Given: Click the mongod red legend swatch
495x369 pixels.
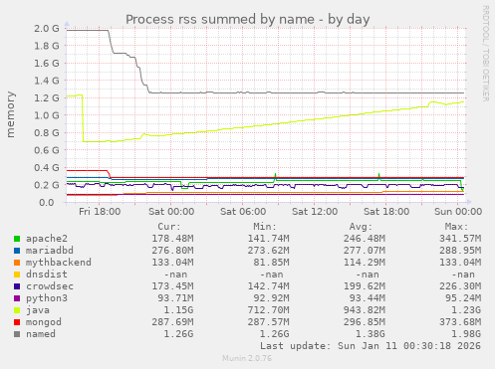Looking at the screenshot, I should click(x=17, y=322).
